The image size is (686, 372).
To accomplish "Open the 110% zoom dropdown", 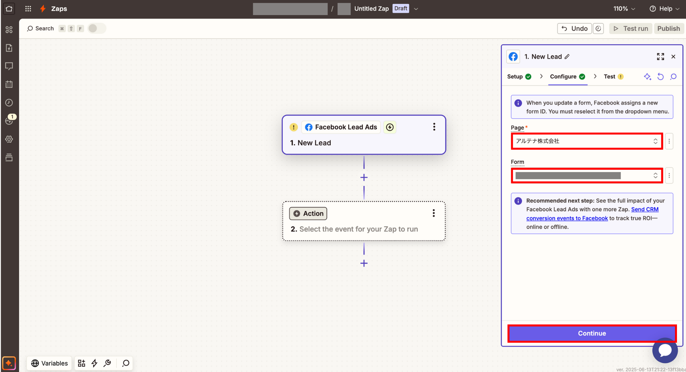I will coord(624,9).
